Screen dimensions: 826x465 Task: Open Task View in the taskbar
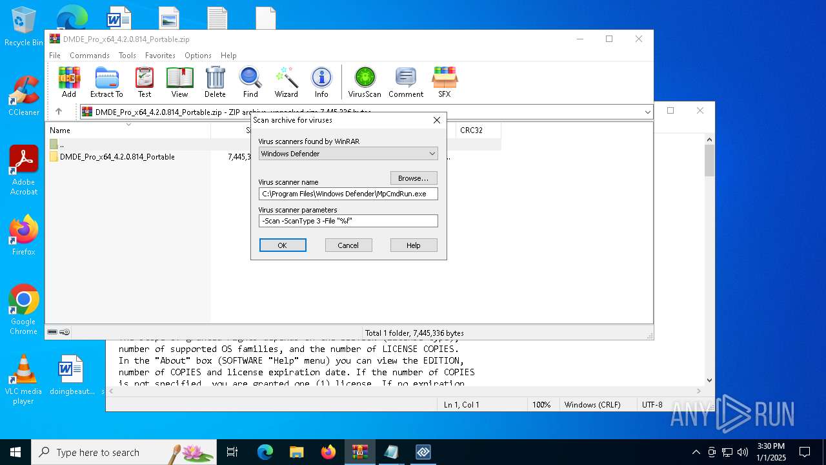point(232,452)
